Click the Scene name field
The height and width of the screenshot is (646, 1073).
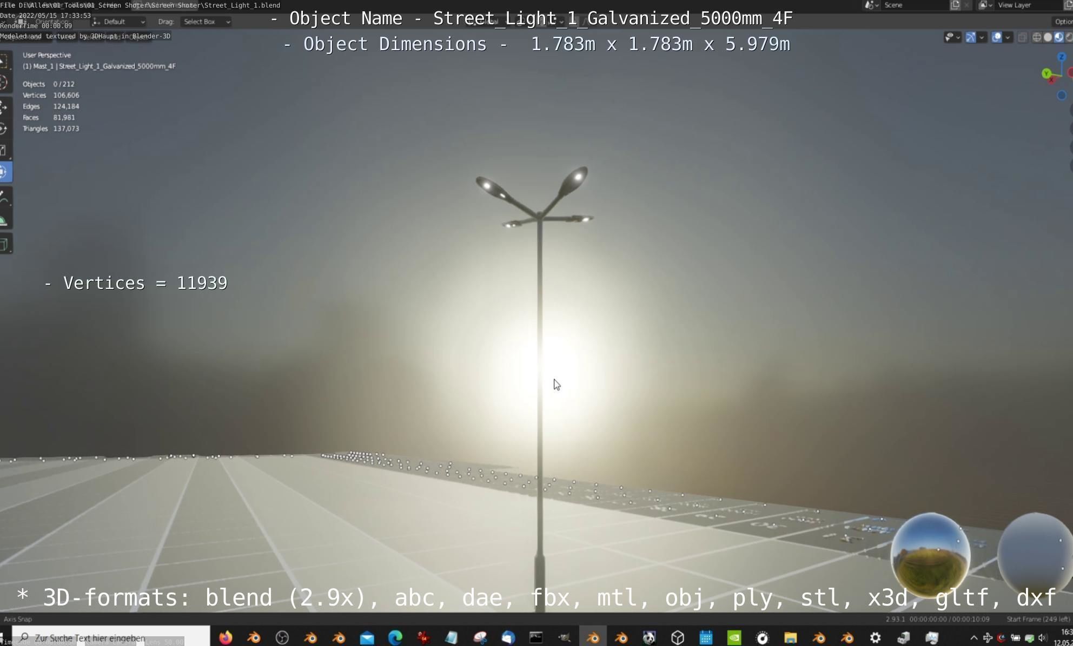click(914, 5)
